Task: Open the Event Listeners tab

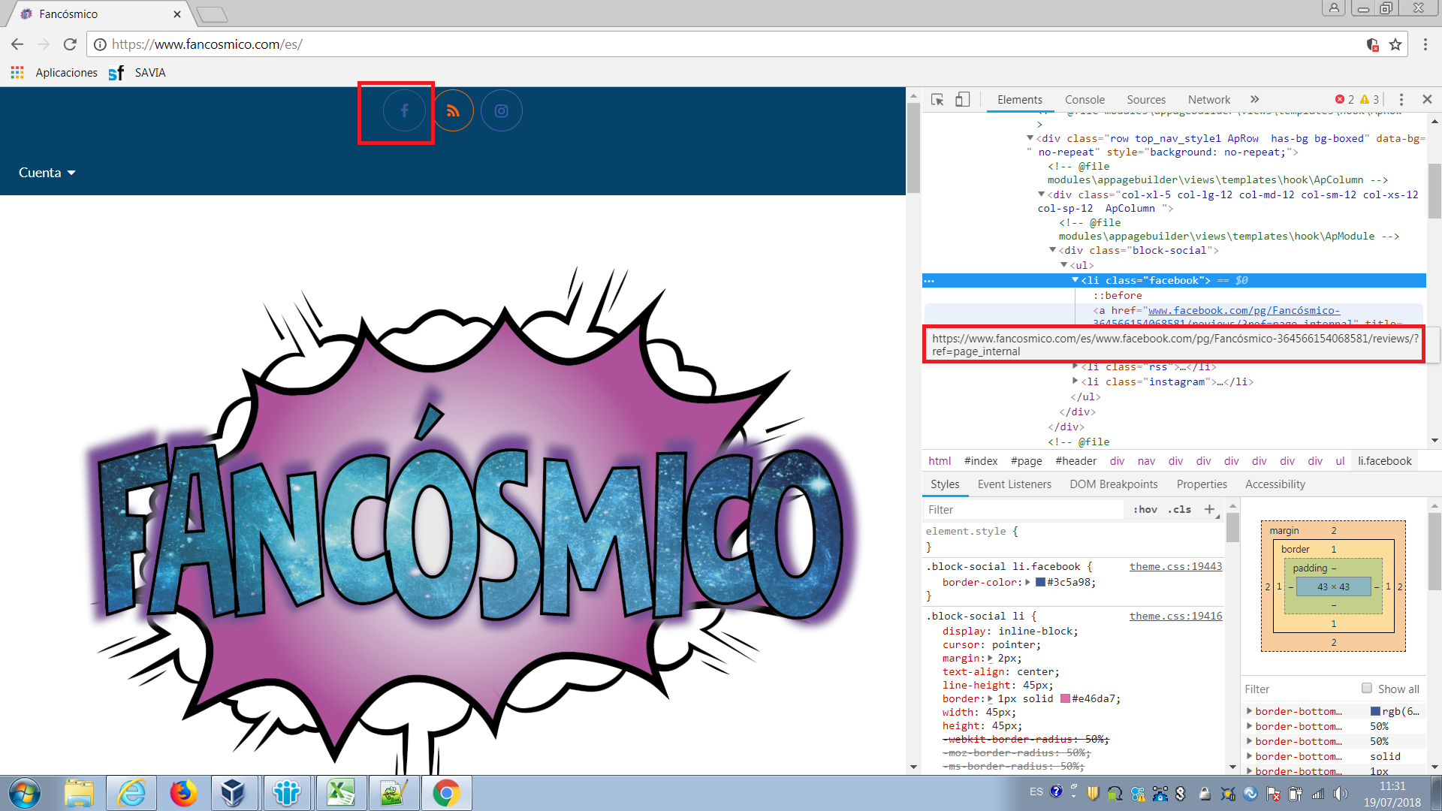Action: (1014, 484)
